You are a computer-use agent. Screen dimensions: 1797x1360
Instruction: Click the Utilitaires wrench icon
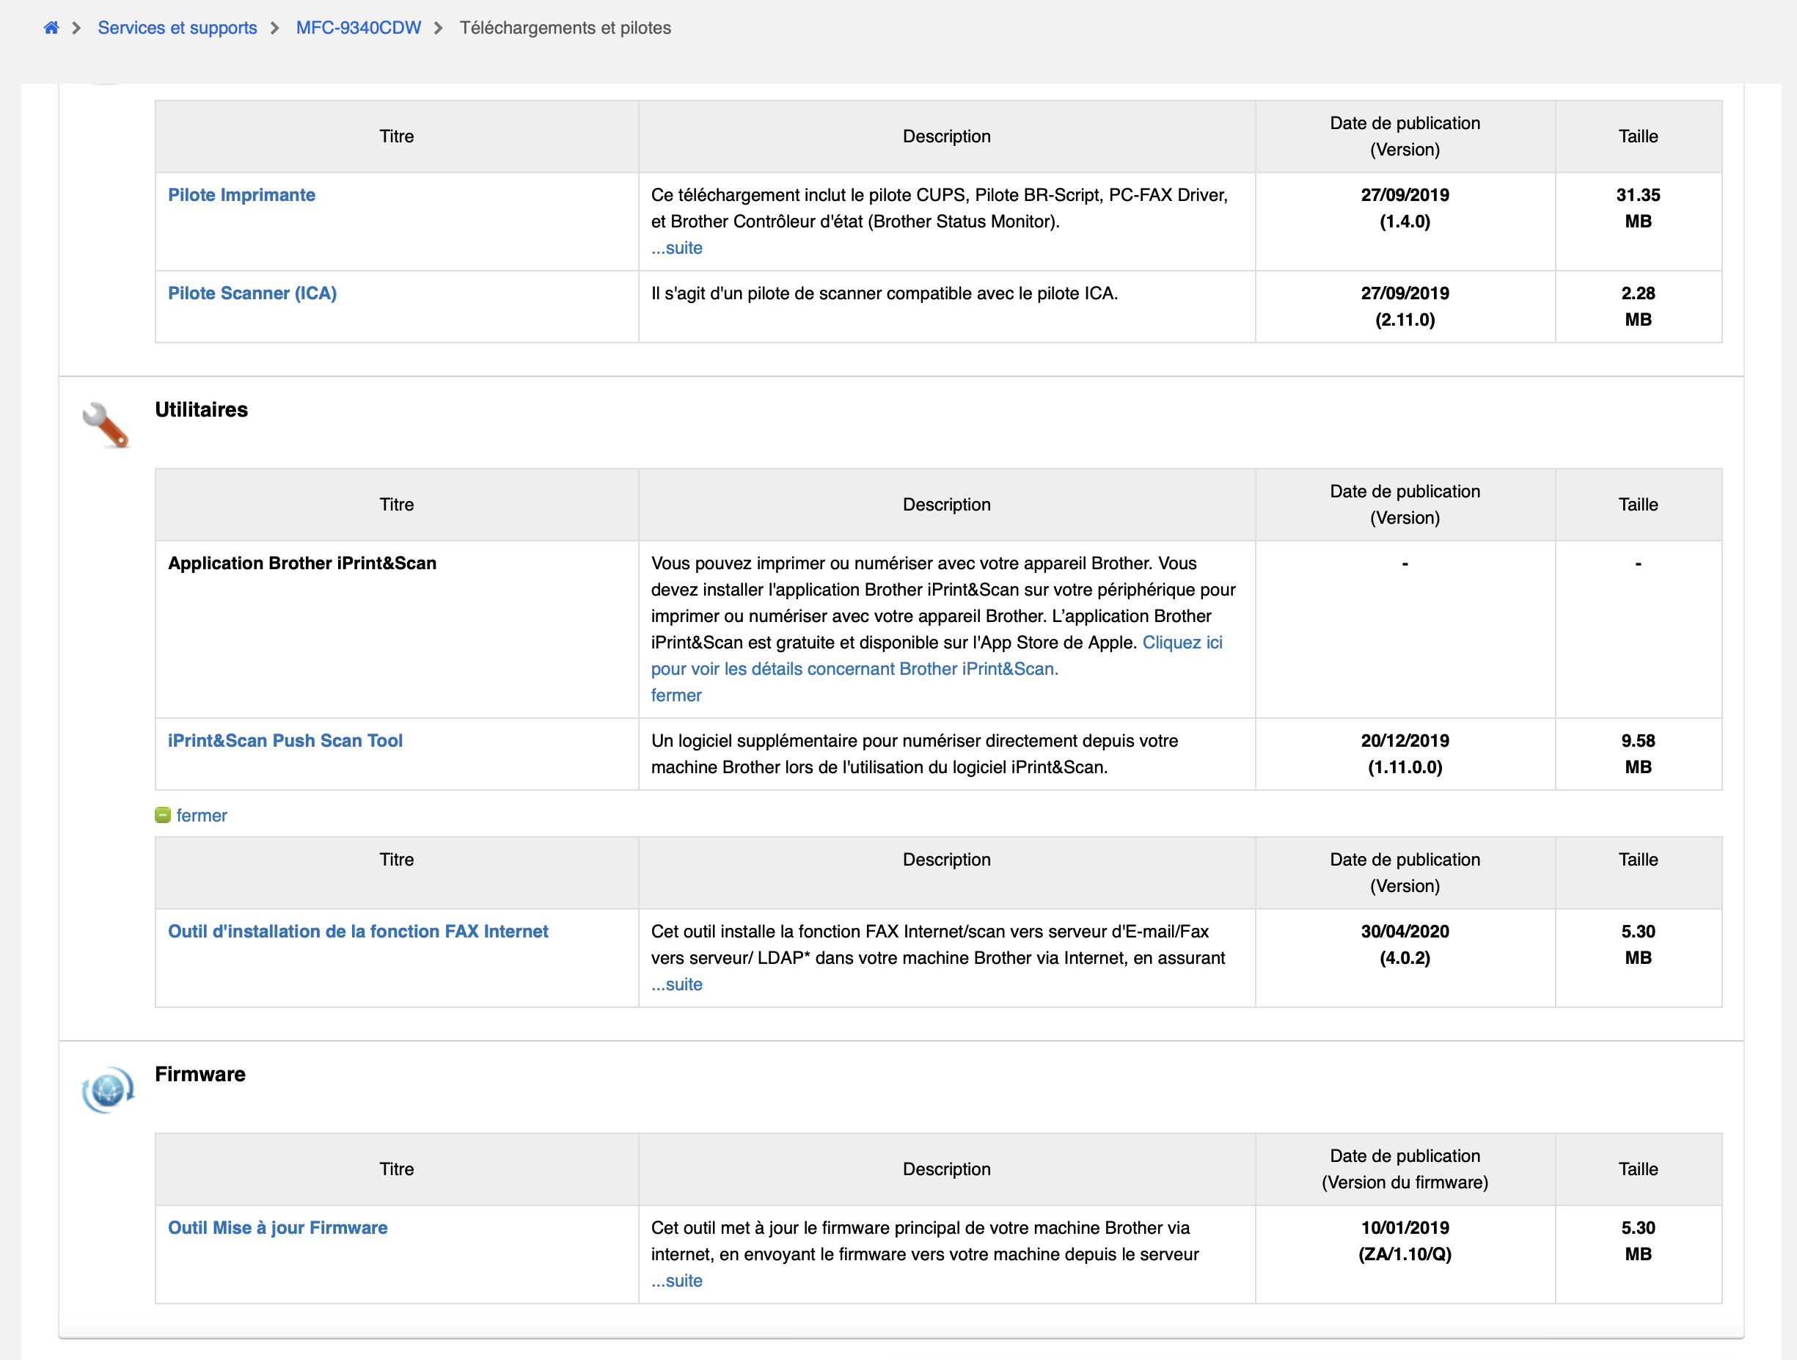point(106,425)
